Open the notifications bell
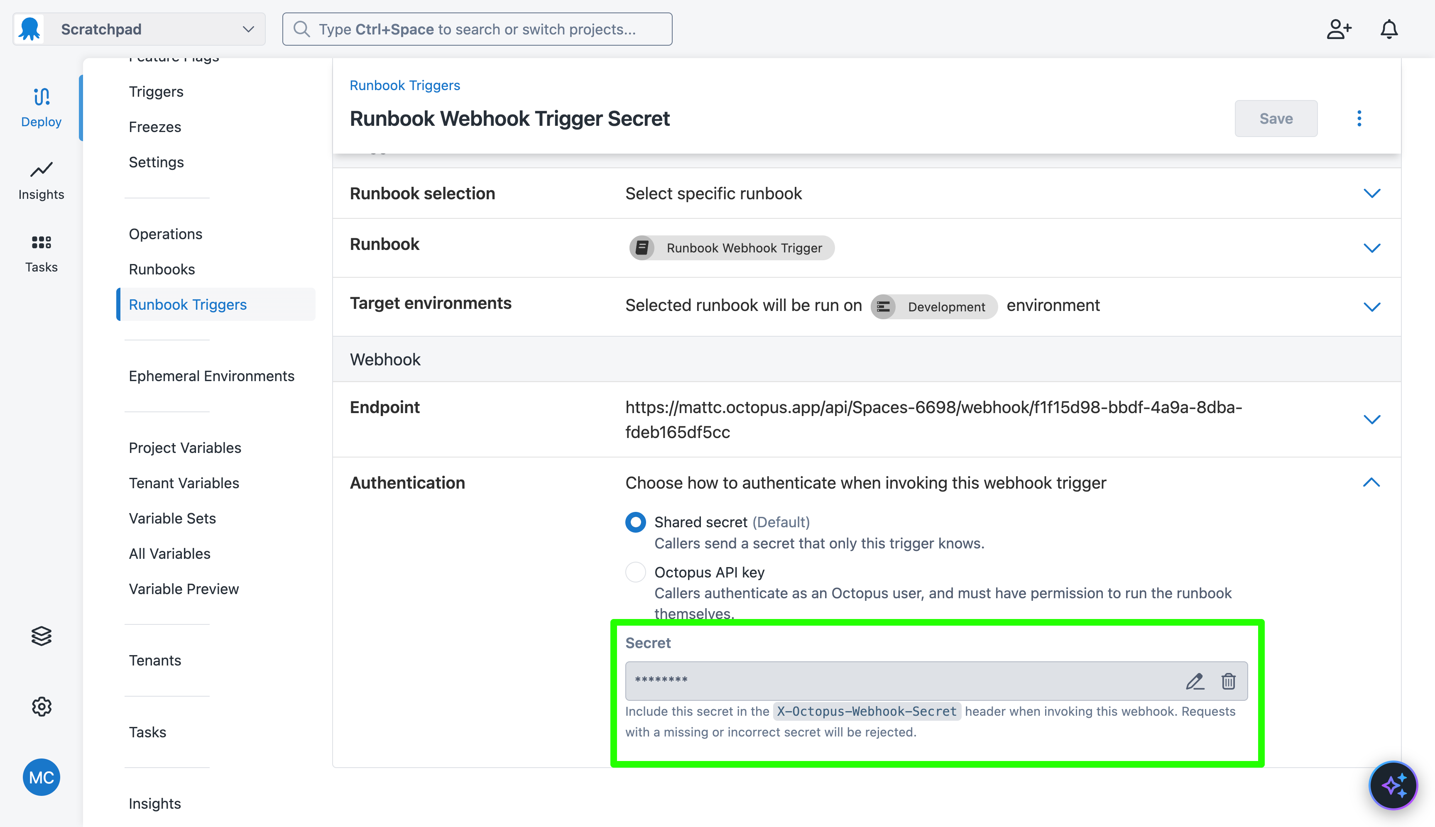This screenshot has width=1435, height=827. tap(1389, 29)
